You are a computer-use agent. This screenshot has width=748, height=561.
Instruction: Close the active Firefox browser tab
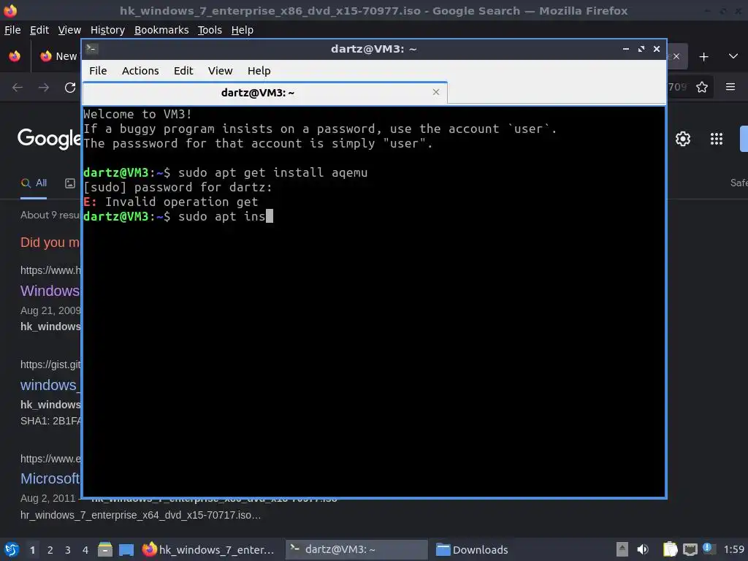coord(676,56)
